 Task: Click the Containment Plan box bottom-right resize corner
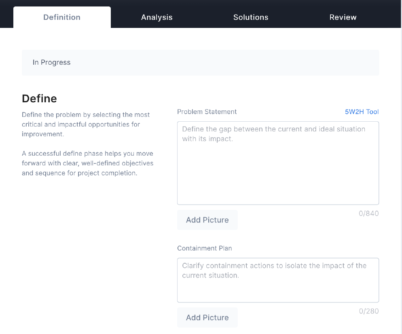tap(377, 300)
